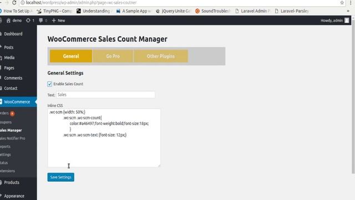The width and height of the screenshot is (355, 200).
Task: Open the site info icon in address bar
Action: pos(23,3)
